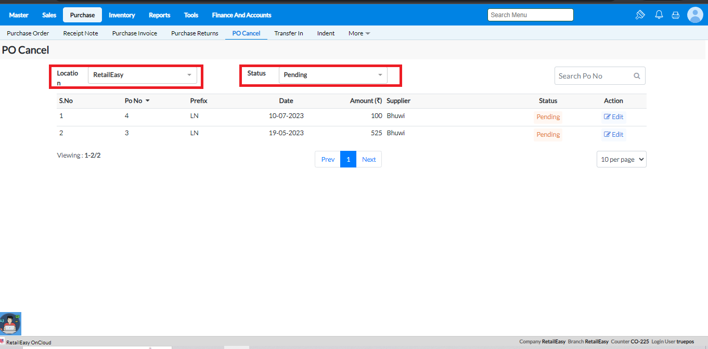Click the Status column header

click(x=548, y=101)
